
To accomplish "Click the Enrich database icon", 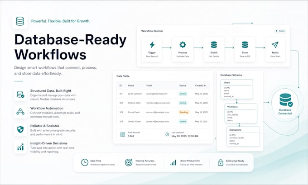I will point(214,45).
